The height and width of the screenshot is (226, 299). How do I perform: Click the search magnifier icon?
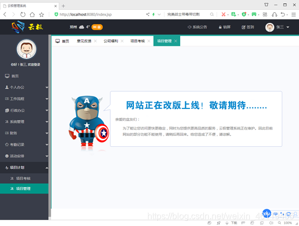212,14
